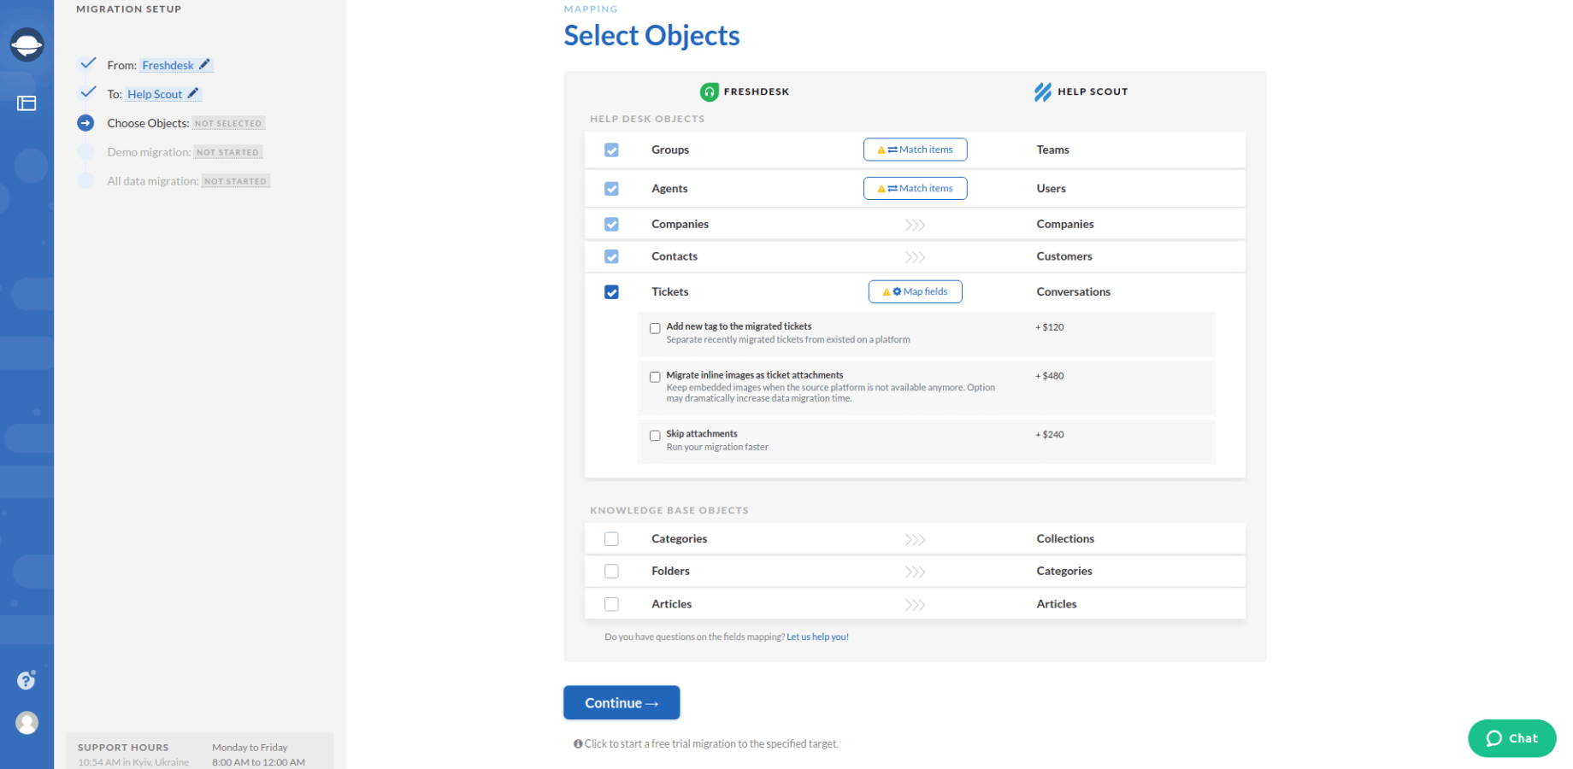Click the +$120 price text
This screenshot has height=769, width=1573.
1050,327
